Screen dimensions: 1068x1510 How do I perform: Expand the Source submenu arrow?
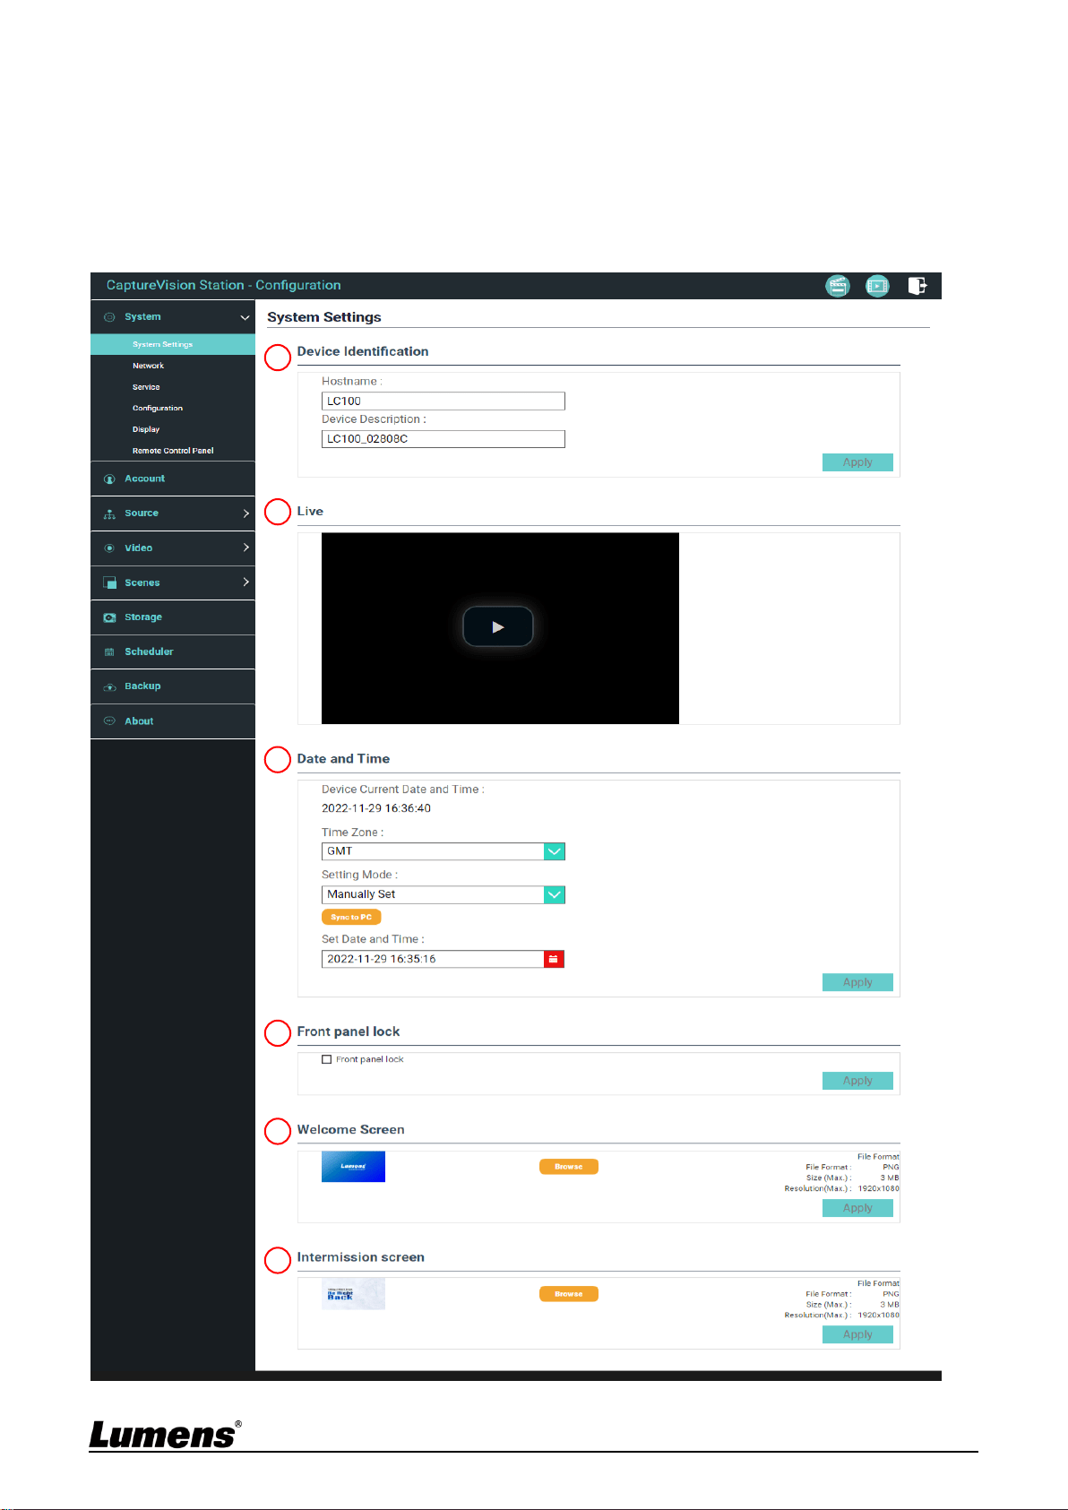pos(245,513)
